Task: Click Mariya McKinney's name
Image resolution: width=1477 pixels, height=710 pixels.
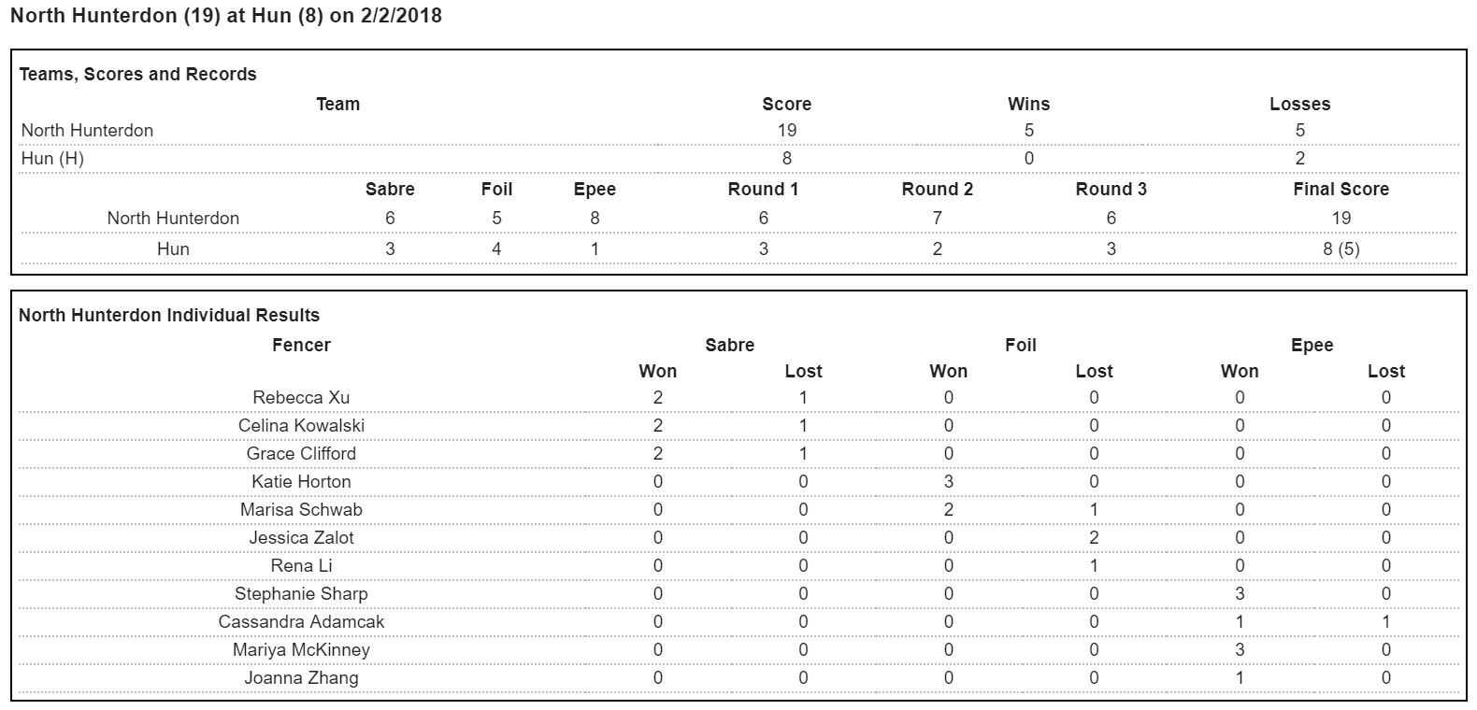Action: pos(301,650)
